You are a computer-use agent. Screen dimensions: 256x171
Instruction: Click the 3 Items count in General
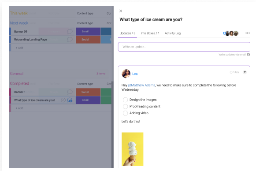click(x=101, y=74)
